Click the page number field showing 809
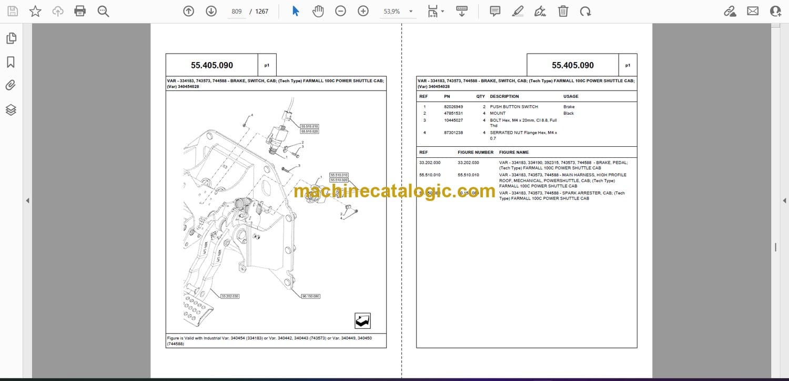 (237, 11)
